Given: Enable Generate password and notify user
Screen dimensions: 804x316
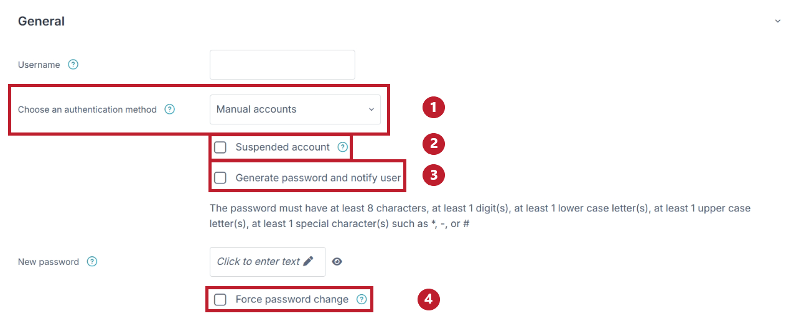Looking at the screenshot, I should (220, 178).
